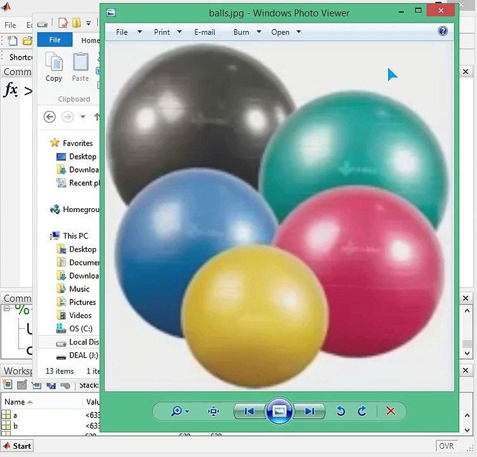
Task: Click the Actual size fit icon
Action: click(213, 411)
